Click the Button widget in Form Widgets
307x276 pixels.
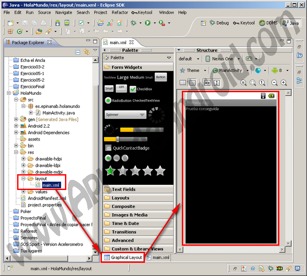(x=161, y=77)
